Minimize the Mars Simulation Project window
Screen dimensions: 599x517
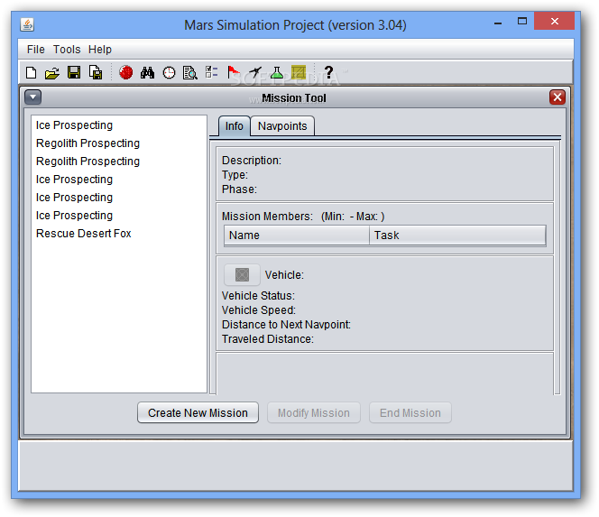click(498, 22)
